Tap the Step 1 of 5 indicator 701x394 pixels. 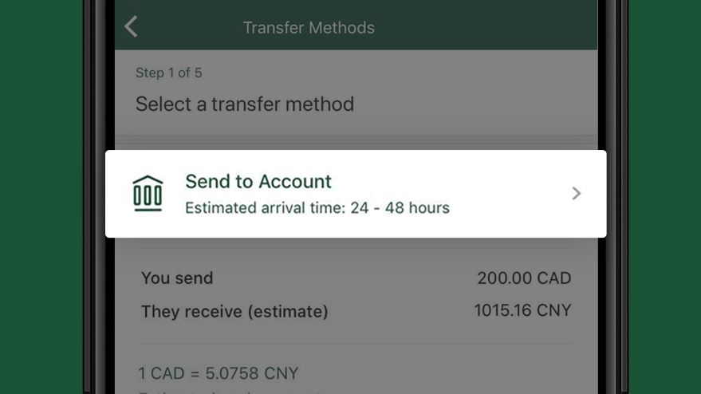(x=168, y=73)
